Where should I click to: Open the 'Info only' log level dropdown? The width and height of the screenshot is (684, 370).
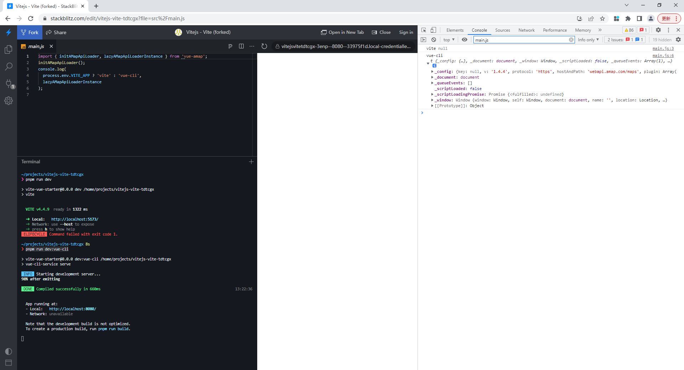tap(587, 40)
